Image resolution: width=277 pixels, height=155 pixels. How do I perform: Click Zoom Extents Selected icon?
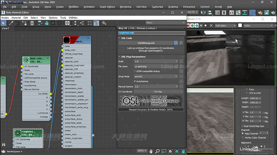click(x=177, y=151)
